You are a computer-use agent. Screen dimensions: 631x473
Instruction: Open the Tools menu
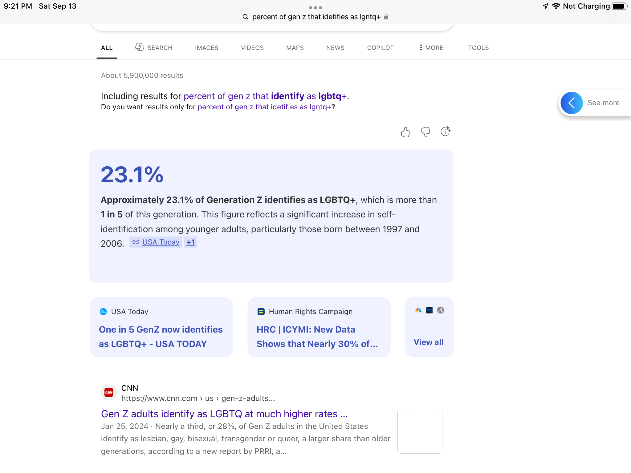(478, 48)
